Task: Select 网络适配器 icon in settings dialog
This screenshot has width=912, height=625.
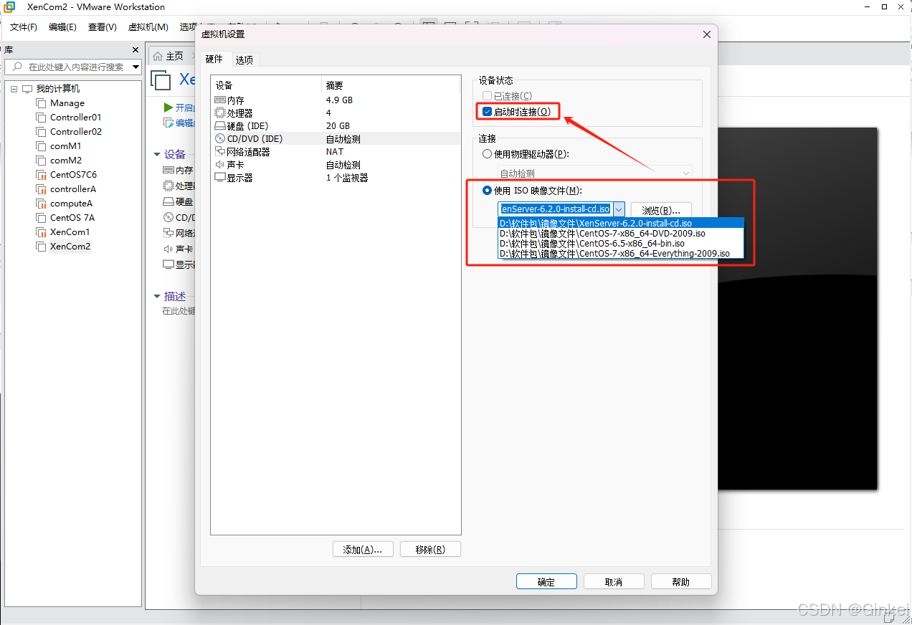Action: 220,152
